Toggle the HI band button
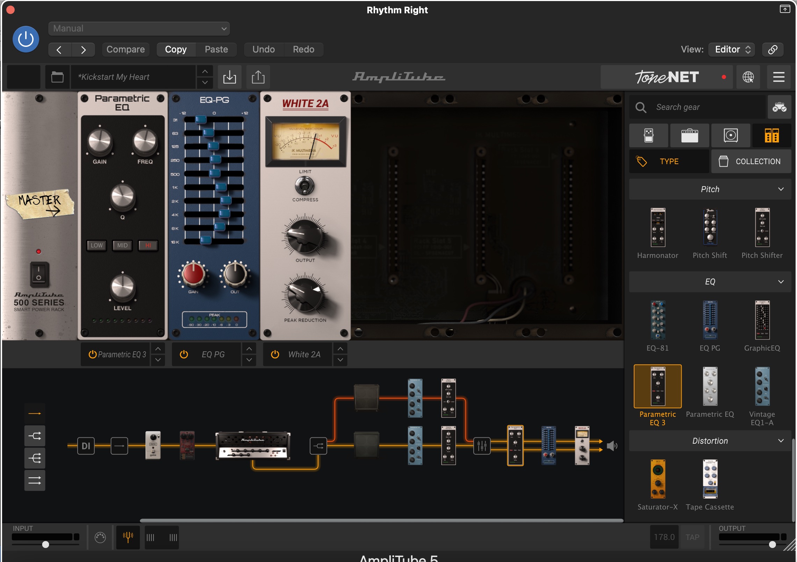 click(x=148, y=245)
